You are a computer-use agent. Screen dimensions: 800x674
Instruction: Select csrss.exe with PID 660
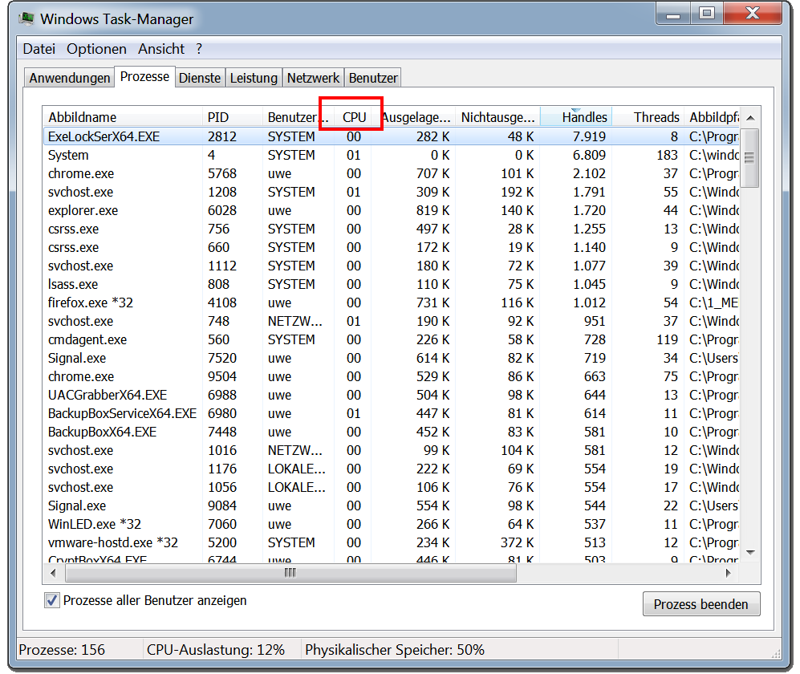click(x=391, y=247)
